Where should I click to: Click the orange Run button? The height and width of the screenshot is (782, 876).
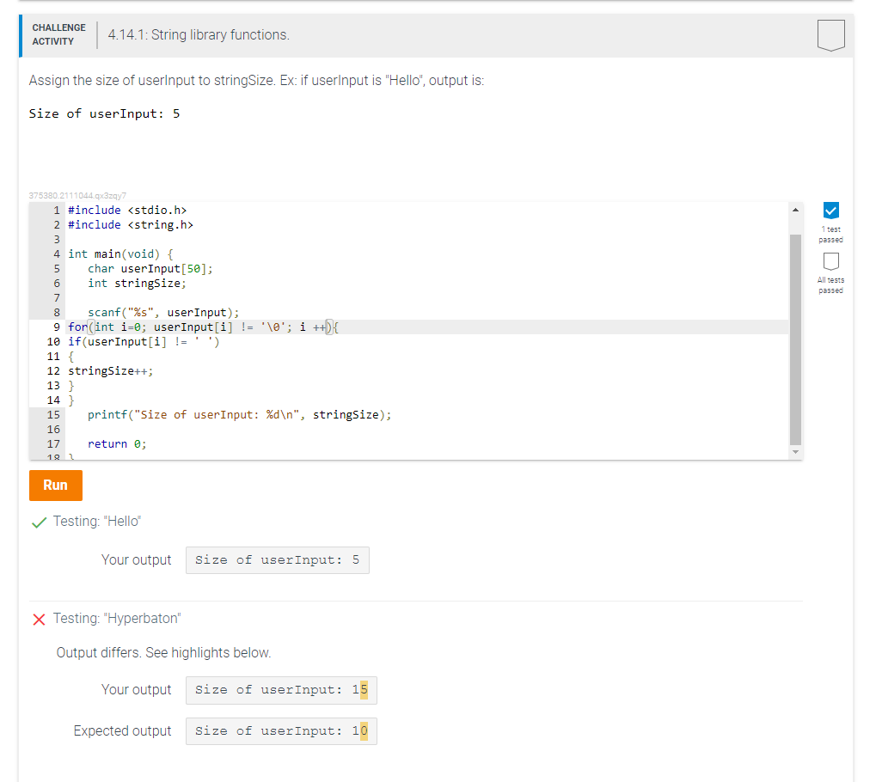coord(55,485)
